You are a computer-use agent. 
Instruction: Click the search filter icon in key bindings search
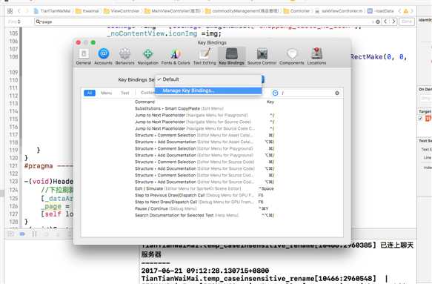tap(275, 93)
